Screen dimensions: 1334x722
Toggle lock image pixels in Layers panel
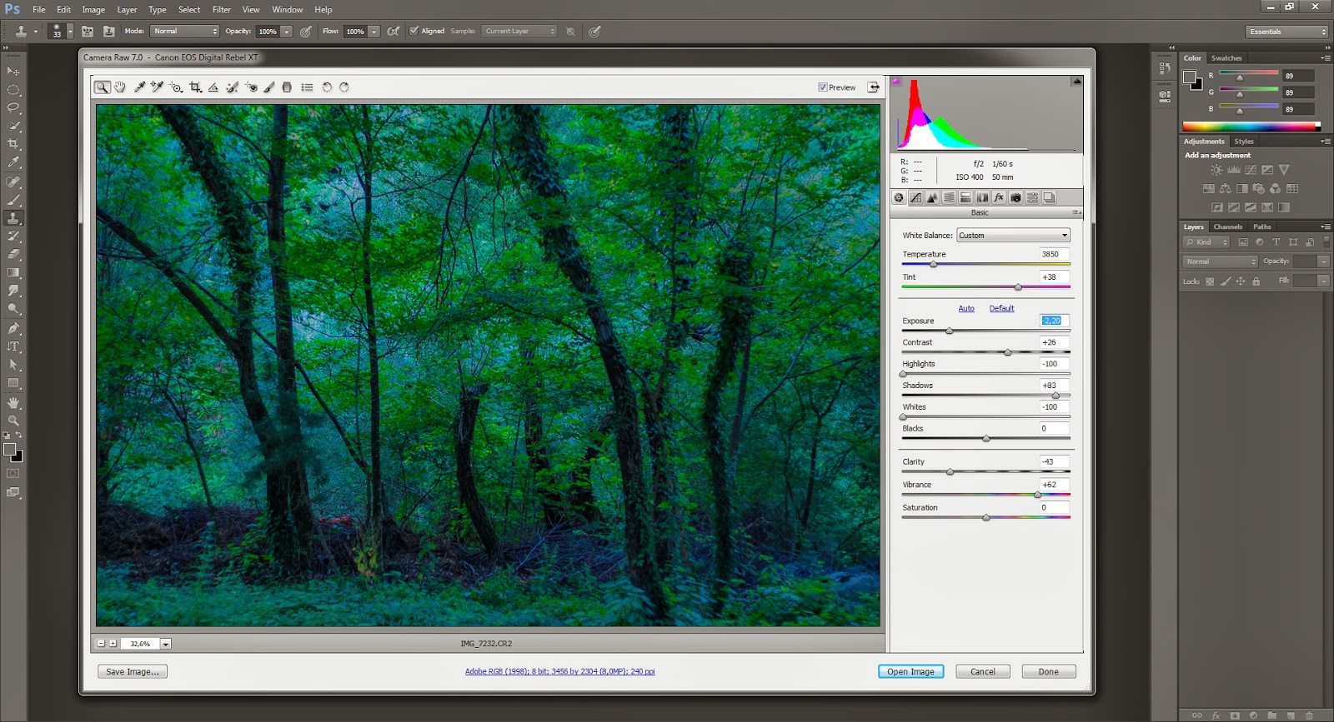pos(1225,281)
